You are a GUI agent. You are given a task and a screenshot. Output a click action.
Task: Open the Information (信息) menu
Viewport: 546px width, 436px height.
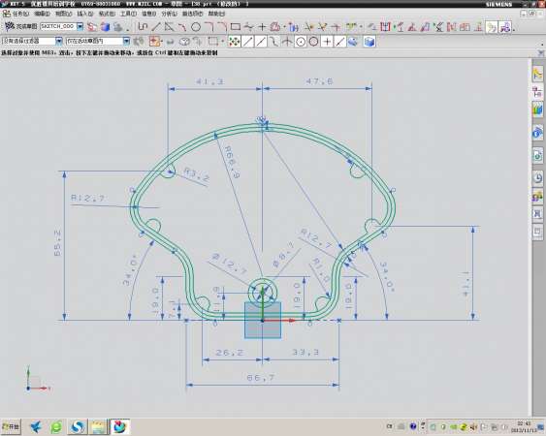tap(148, 14)
